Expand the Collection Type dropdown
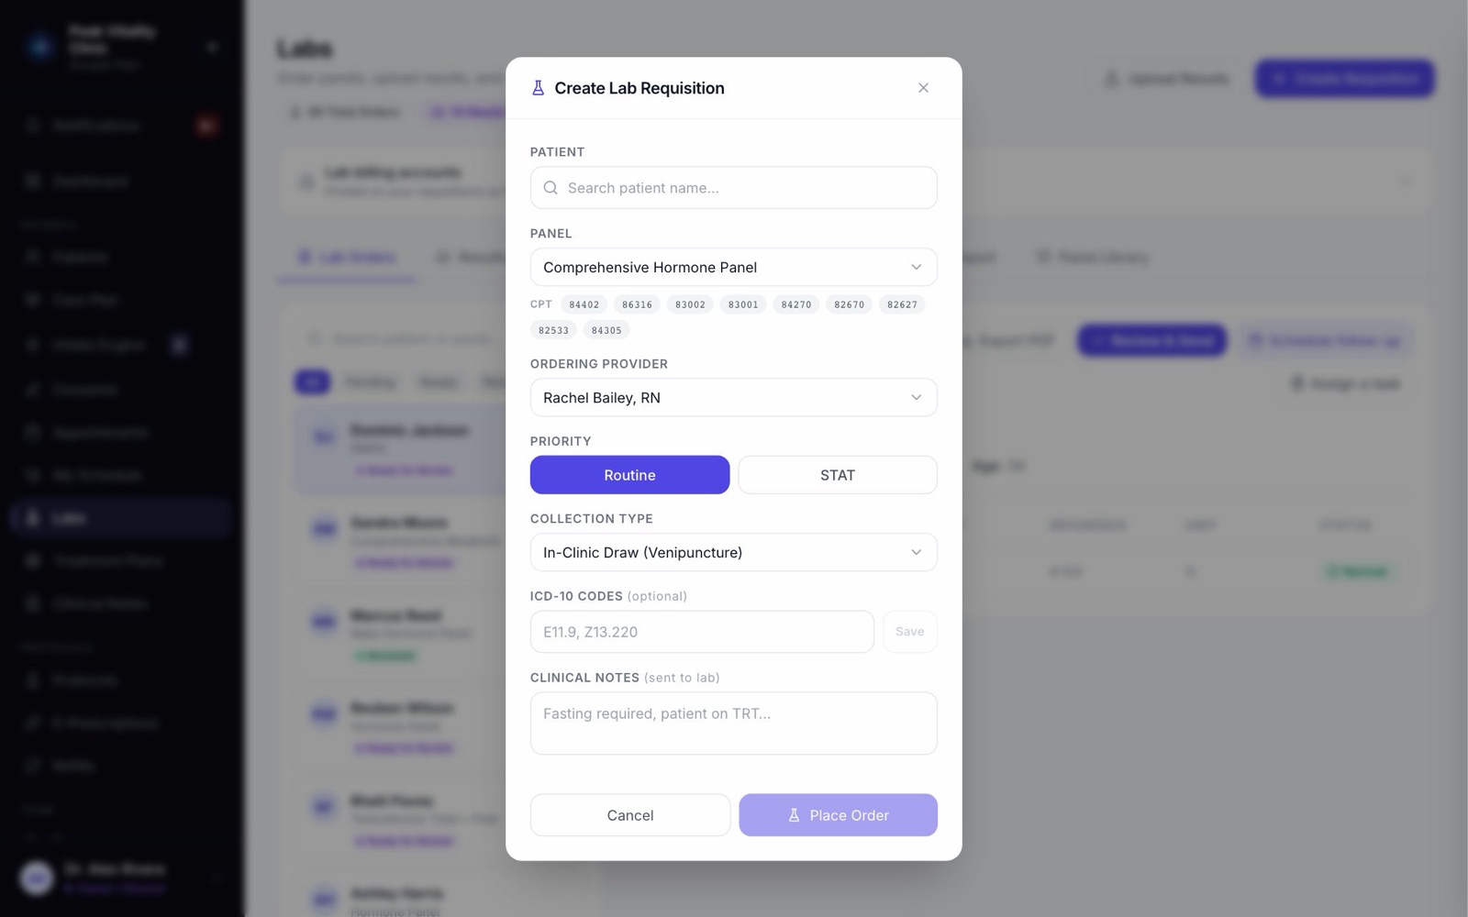Screen dimensions: 1468x917 click(x=734, y=552)
